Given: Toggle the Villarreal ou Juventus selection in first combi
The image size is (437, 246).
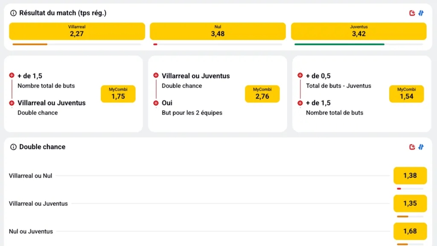Looking at the screenshot, I should click(12, 103).
